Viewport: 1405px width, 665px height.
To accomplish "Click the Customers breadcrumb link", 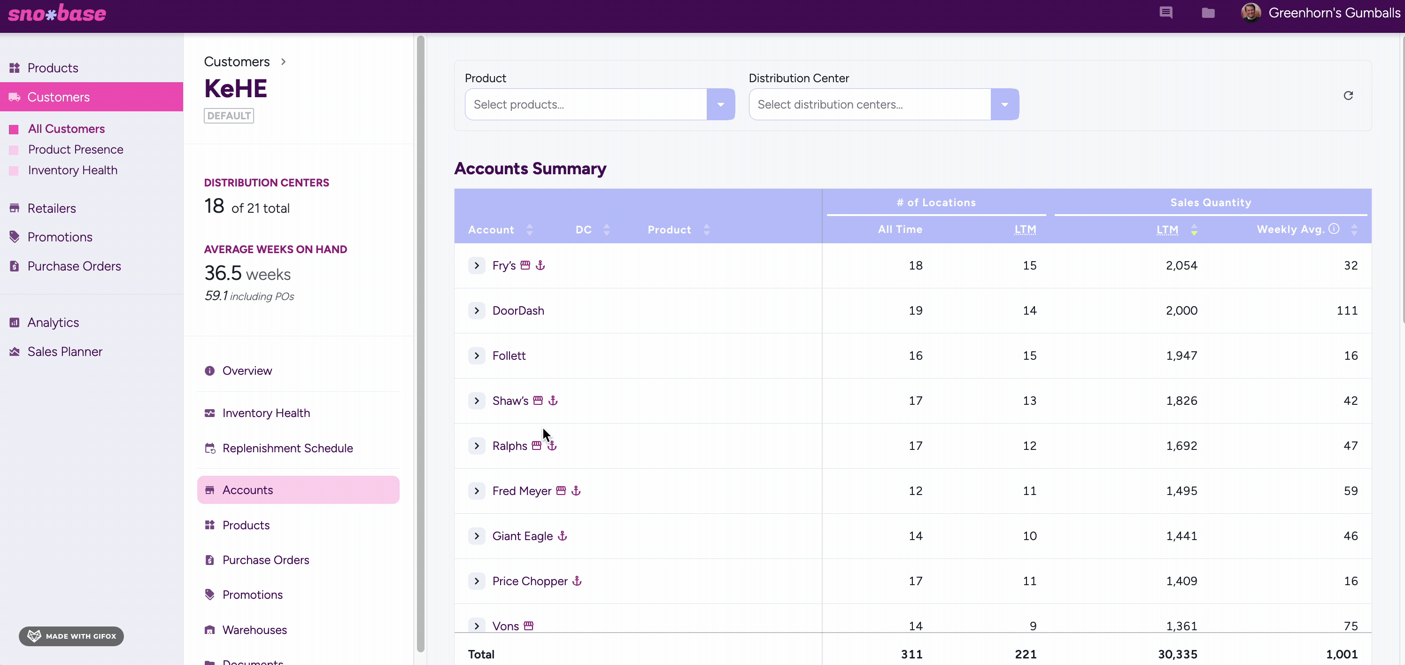I will point(237,62).
